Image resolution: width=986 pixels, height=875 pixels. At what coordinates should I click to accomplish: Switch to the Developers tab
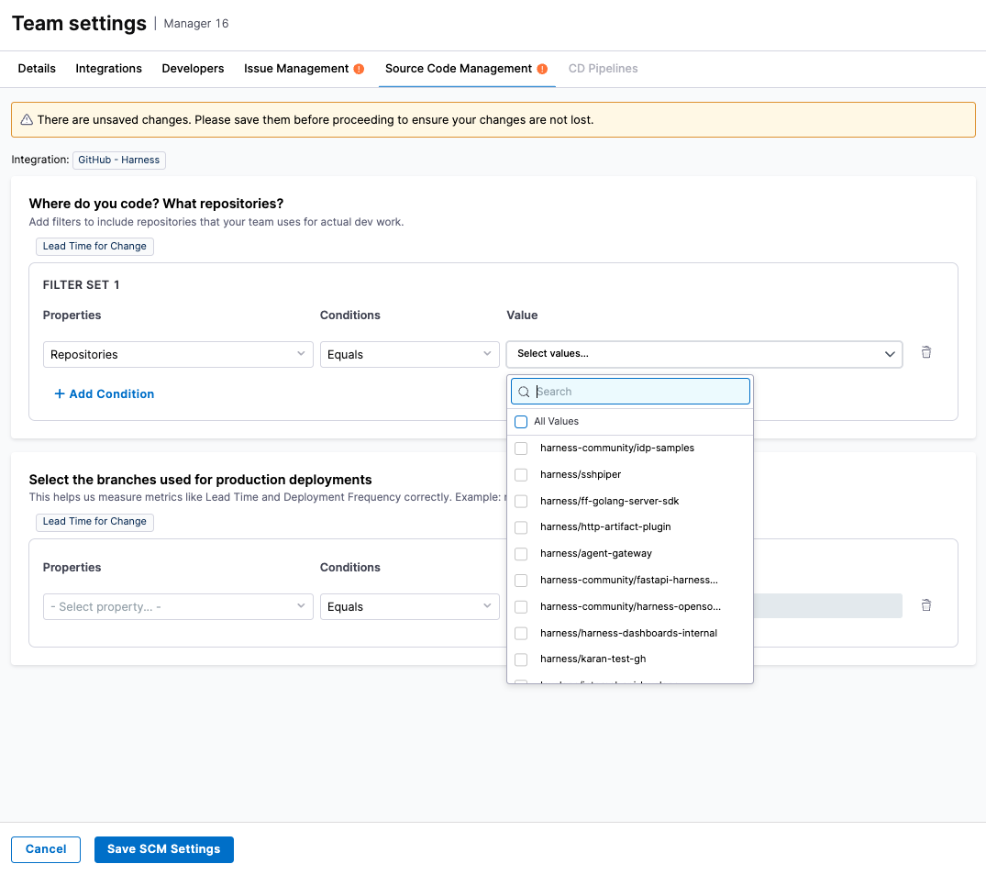[193, 69]
